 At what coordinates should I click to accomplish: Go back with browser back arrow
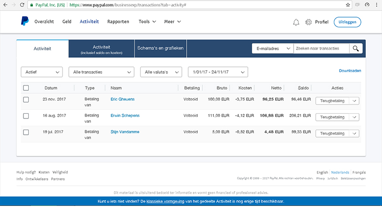point(5,5)
